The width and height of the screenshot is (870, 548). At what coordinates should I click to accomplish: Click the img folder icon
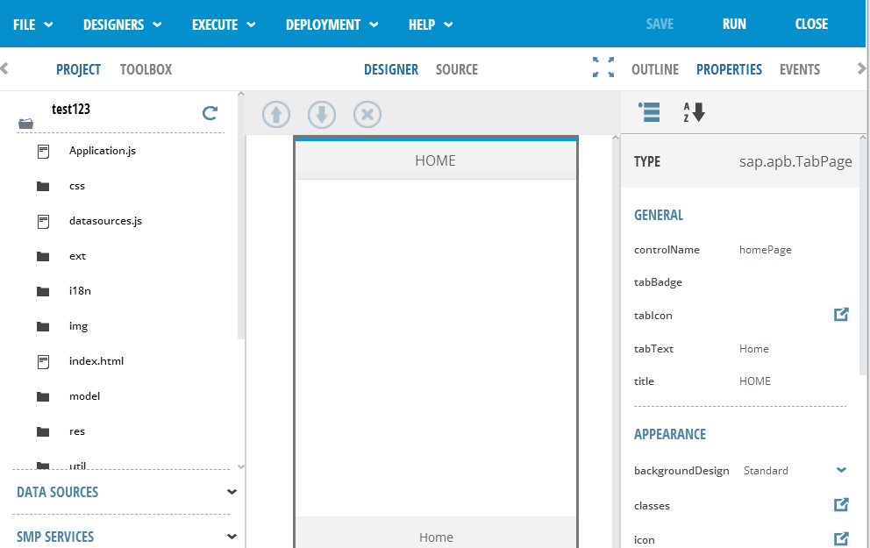[43, 327]
